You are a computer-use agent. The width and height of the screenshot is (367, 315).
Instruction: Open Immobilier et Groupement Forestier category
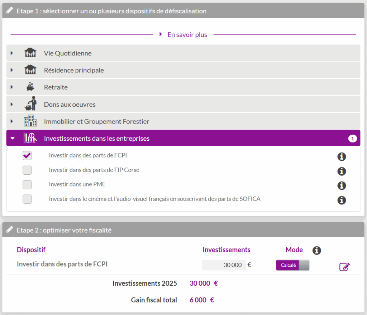[96, 121]
